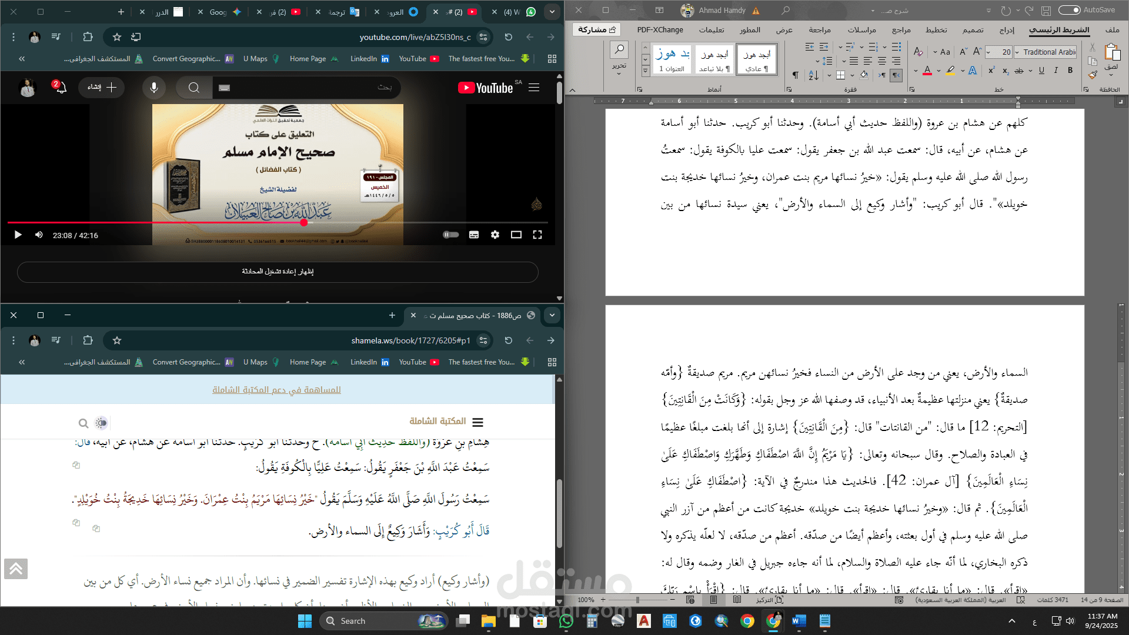
Task: Select Read Mode view in status bar
Action: pos(737,600)
